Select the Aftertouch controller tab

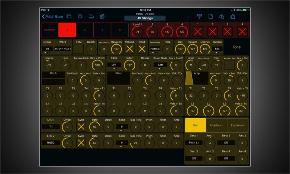click(x=216, y=125)
